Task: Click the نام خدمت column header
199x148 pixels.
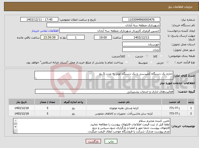Action: point(124,102)
